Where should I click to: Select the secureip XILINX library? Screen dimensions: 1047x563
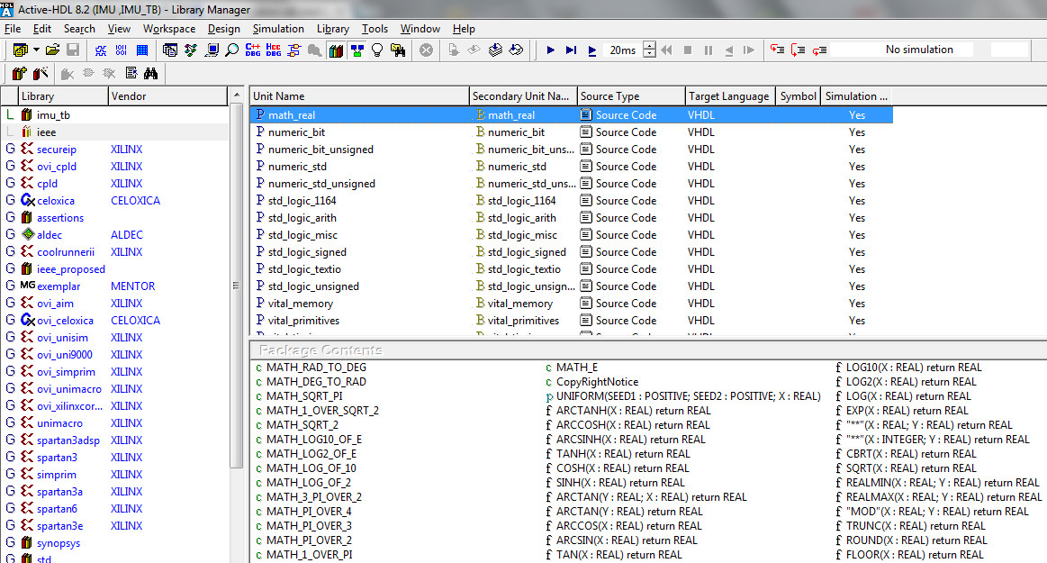(57, 150)
